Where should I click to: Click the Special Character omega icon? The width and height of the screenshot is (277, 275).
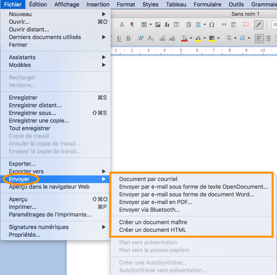point(212,25)
